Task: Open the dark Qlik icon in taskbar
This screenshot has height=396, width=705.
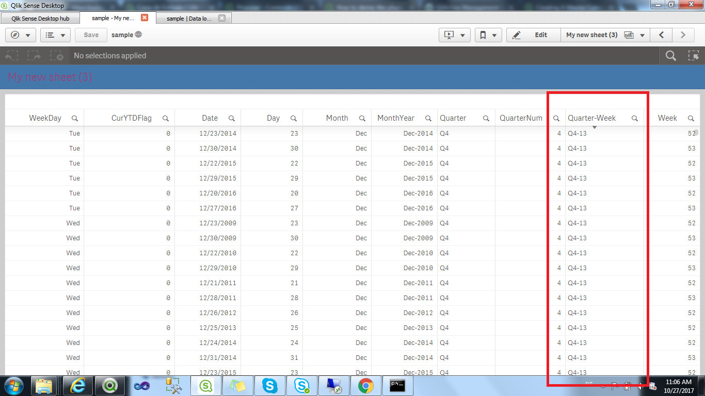Action: 110,386
